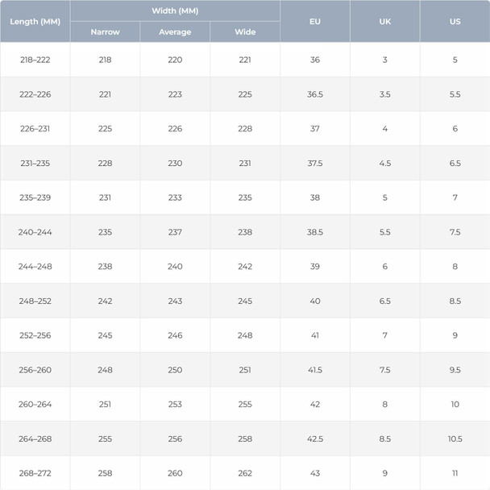Select US size 10.5 cell
The image size is (490, 490).
tap(455, 439)
